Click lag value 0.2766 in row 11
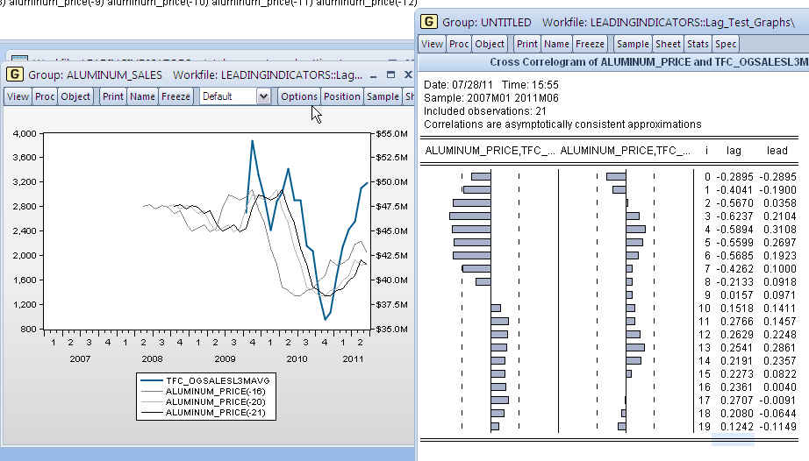The image size is (809, 461). coord(736,322)
